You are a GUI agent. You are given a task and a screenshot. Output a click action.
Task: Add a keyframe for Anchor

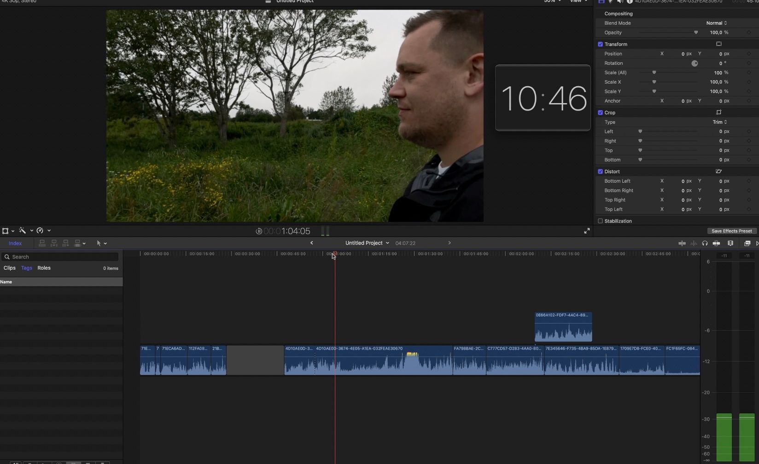coord(749,101)
